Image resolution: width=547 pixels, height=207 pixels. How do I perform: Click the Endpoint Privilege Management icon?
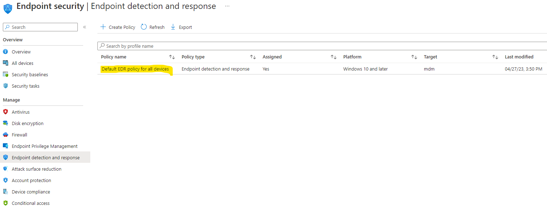(x=5, y=146)
